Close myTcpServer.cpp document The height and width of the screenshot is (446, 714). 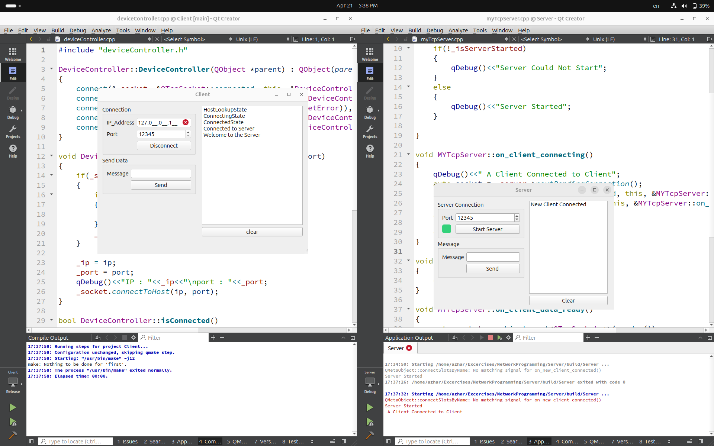pos(514,39)
